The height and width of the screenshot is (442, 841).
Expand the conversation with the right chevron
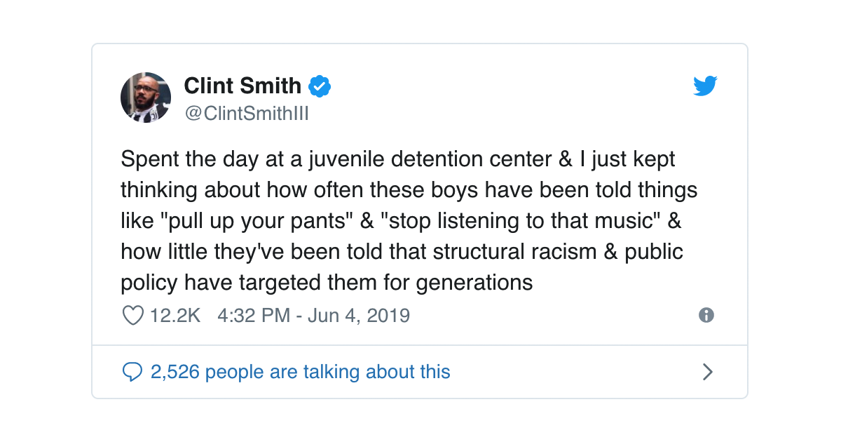coord(708,372)
